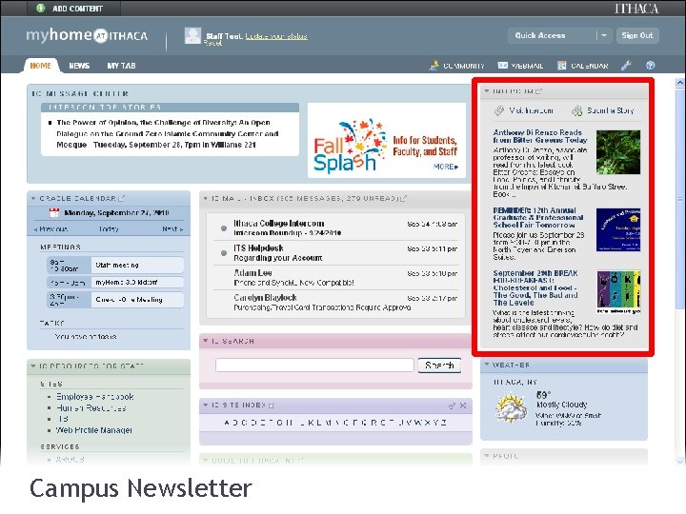Viewport: 686px width, 514px height.
Task: Click the Sign Out button
Action: click(637, 35)
